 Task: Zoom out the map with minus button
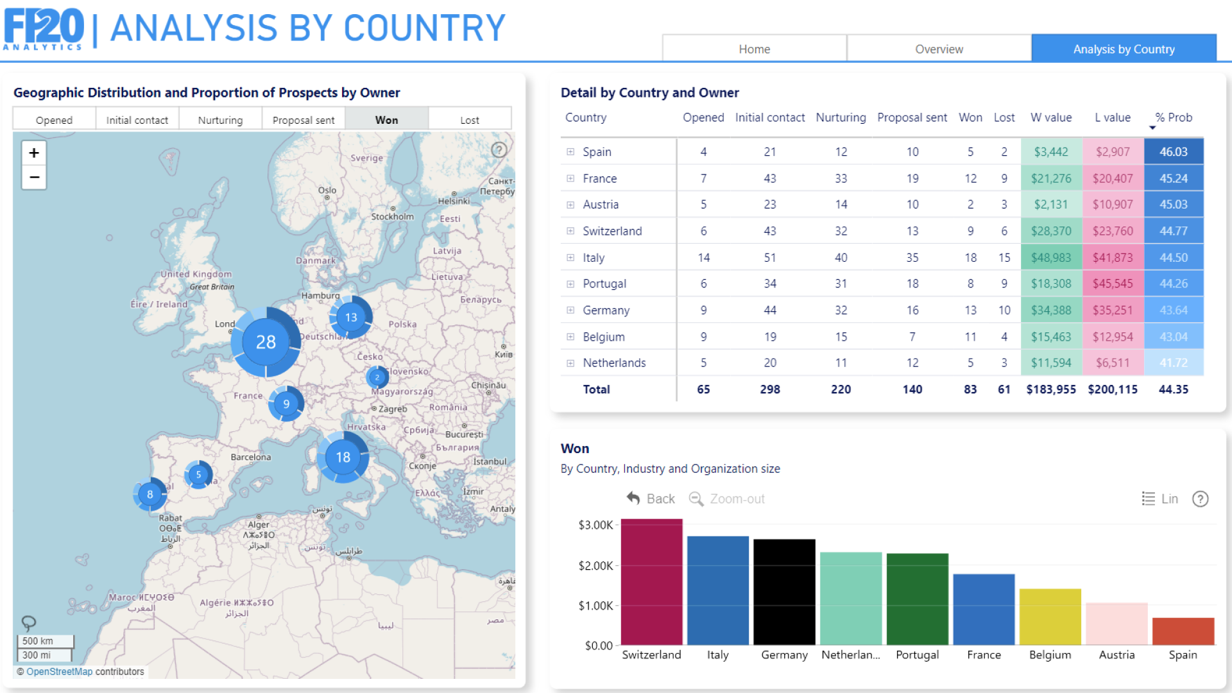(x=34, y=177)
